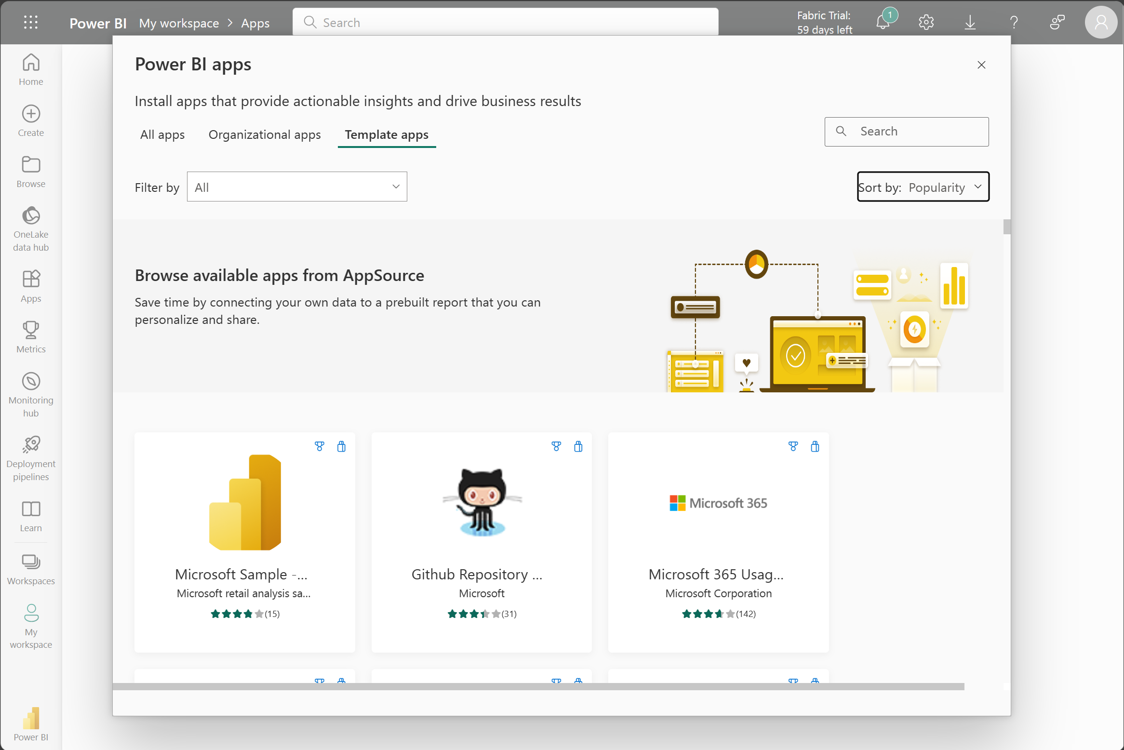Toggle favorite on Microsoft 365 Usage app
The width and height of the screenshot is (1124, 750).
click(792, 446)
